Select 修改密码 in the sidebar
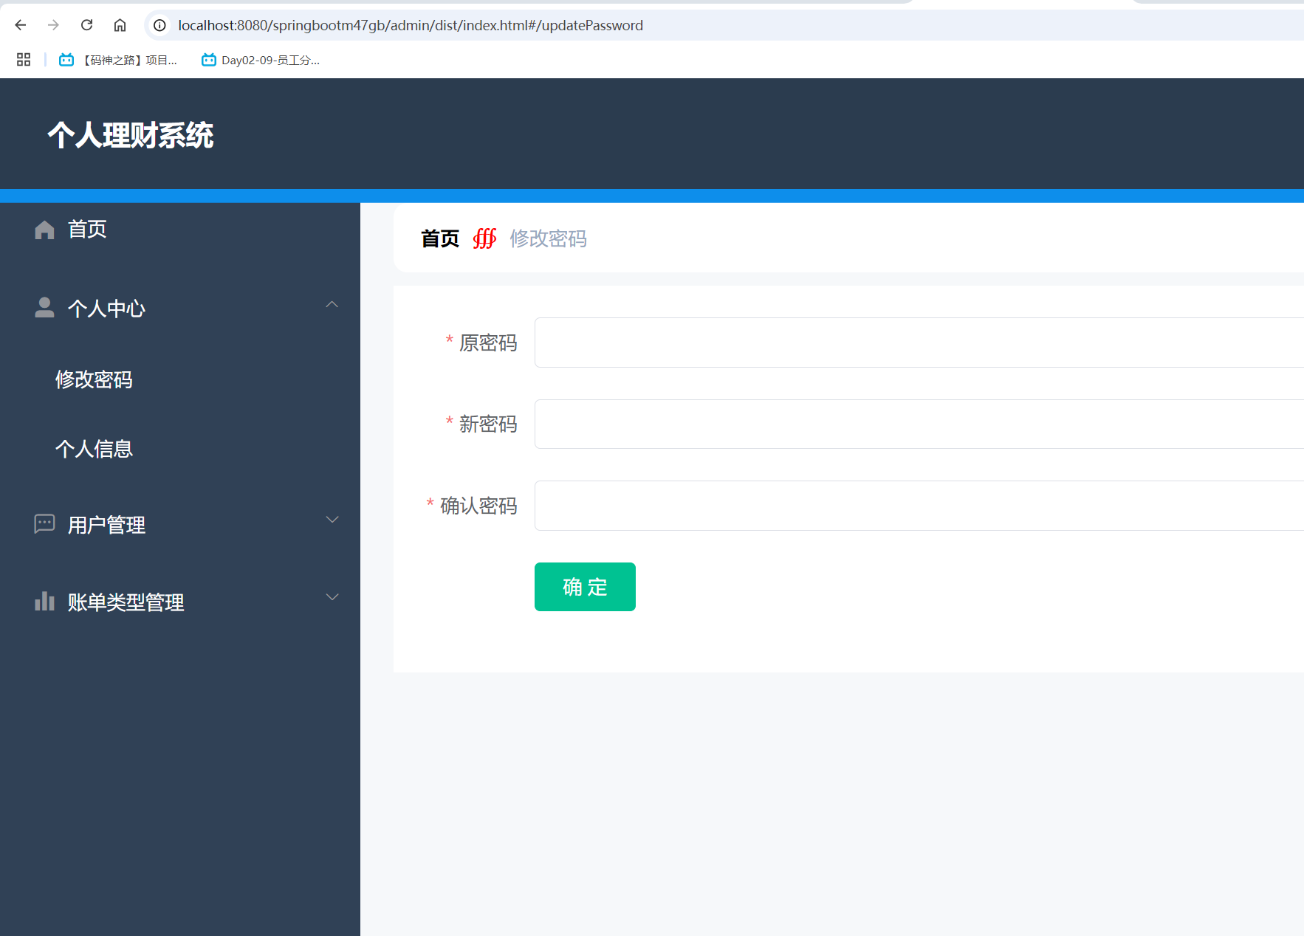The height and width of the screenshot is (936, 1304). pos(94,380)
